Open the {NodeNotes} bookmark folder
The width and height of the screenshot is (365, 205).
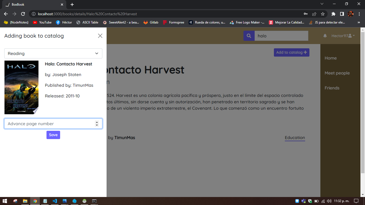click(x=16, y=22)
